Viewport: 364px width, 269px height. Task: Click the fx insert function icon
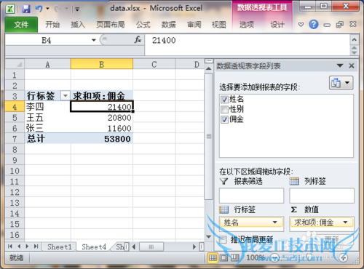click(138, 40)
